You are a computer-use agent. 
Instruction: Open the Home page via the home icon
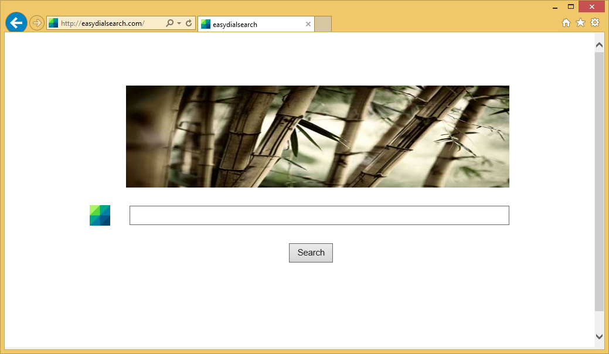pyautogui.click(x=566, y=22)
